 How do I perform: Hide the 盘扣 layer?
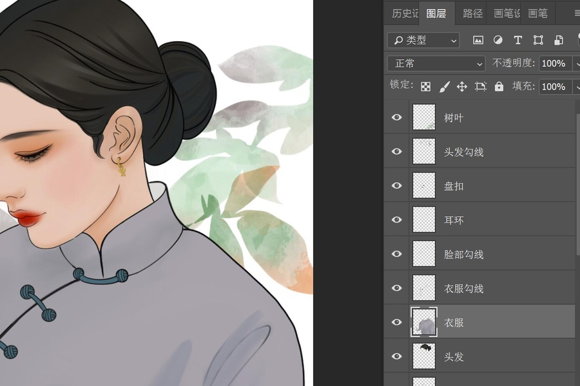click(x=396, y=185)
